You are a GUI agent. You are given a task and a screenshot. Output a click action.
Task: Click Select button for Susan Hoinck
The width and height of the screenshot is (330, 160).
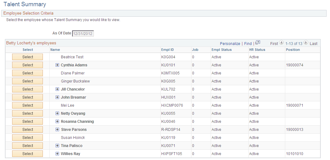click(x=28, y=138)
